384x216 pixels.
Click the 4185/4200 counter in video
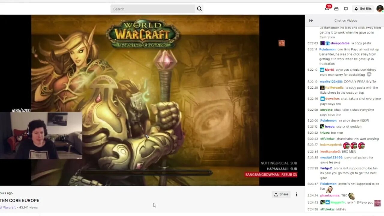click(21, 110)
